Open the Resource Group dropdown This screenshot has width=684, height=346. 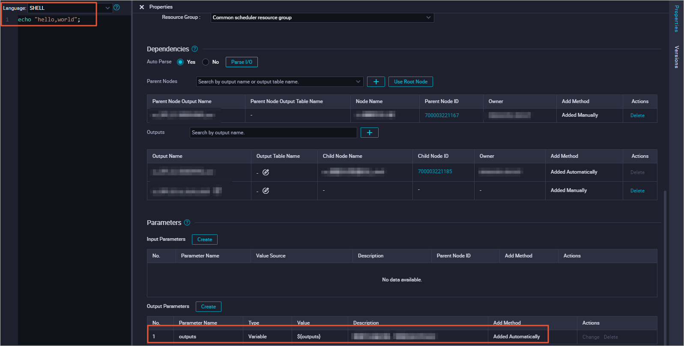click(322, 18)
